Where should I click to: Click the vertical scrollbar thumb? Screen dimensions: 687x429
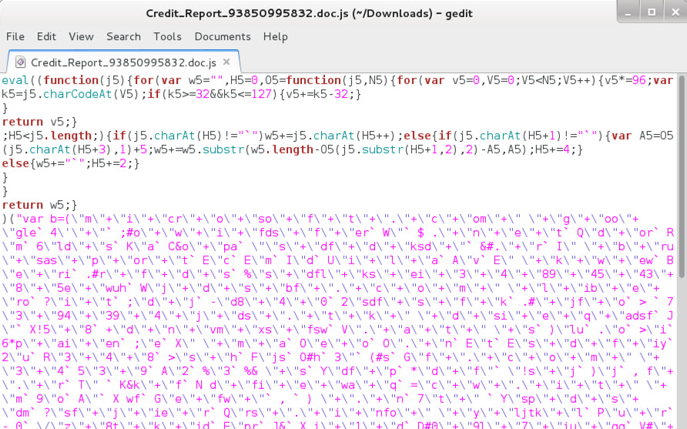[x=682, y=177]
